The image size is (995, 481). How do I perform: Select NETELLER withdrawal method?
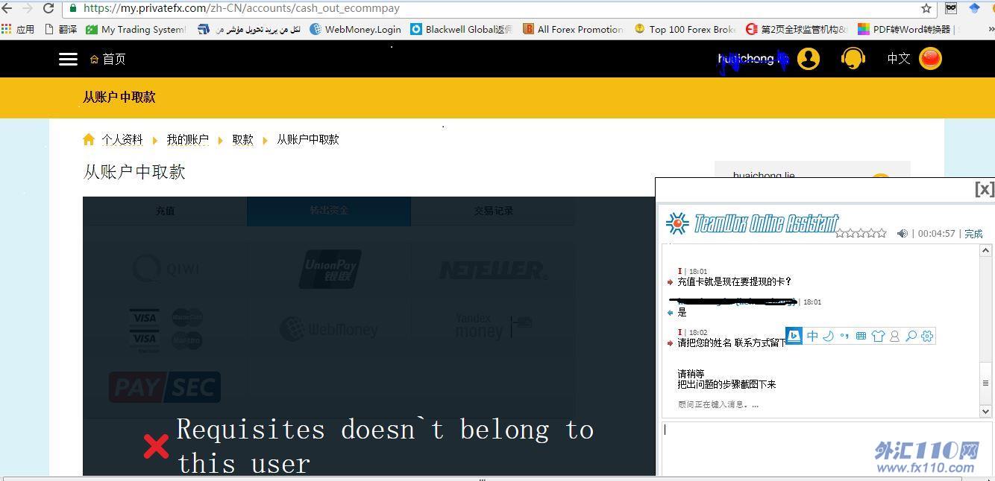[493, 270]
